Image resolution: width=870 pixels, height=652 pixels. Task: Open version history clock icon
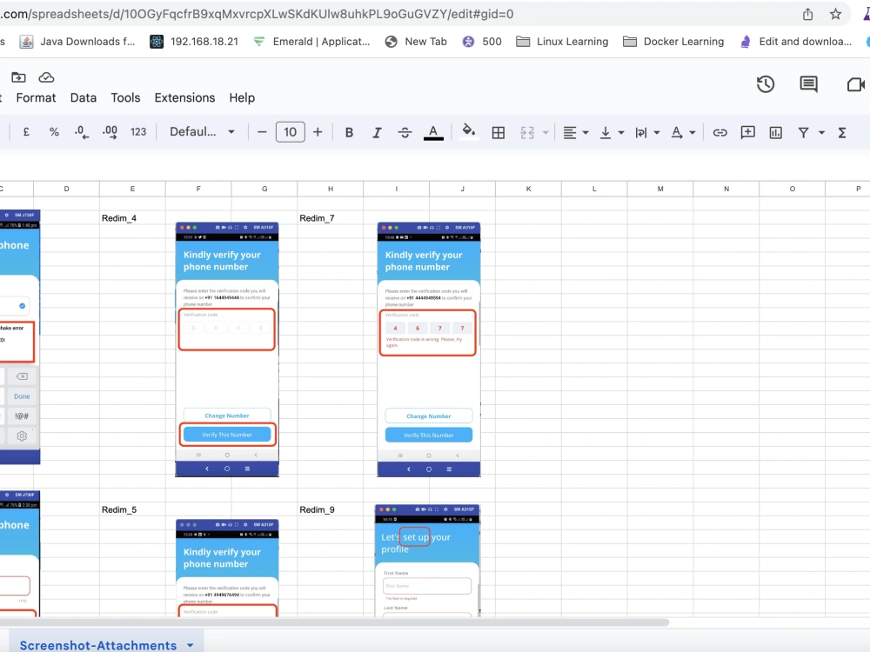pos(765,84)
